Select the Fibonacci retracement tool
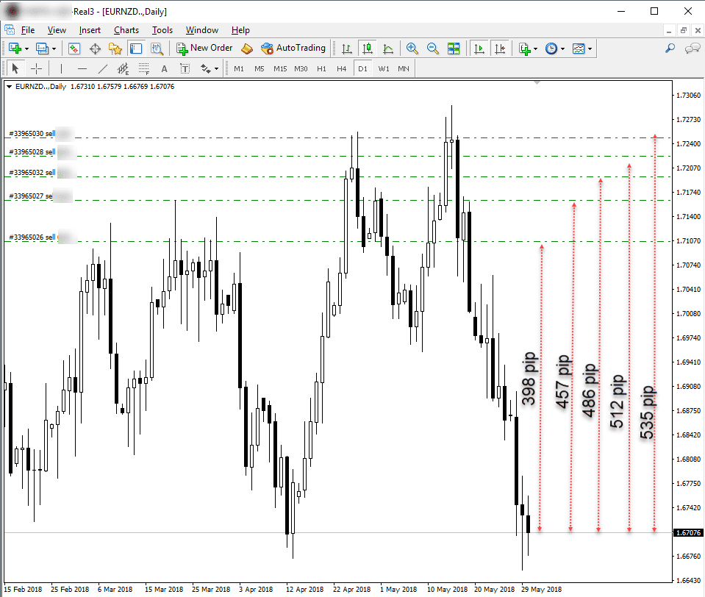Screen dimensions: 705x597 pyautogui.click(x=143, y=68)
